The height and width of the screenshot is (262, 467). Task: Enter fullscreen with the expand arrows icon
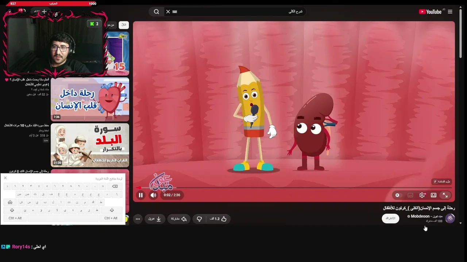tap(445, 195)
